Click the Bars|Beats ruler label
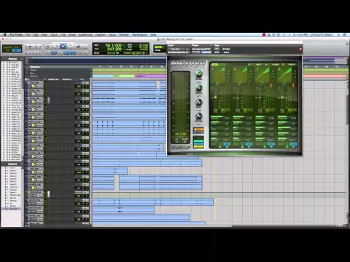 (35, 67)
